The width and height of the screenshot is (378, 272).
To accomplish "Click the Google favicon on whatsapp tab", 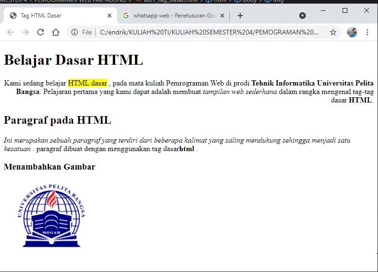I will pyautogui.click(x=126, y=15).
